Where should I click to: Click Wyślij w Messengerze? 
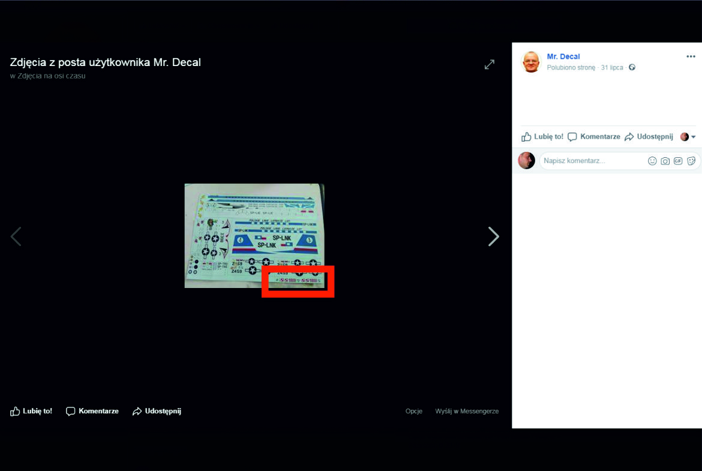467,411
